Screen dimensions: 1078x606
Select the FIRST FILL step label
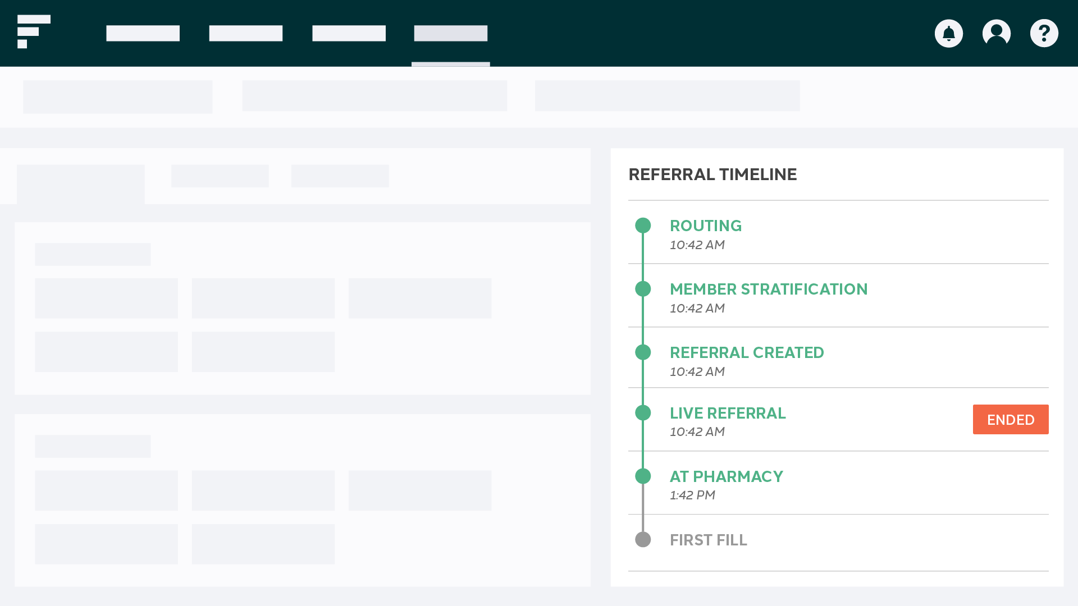click(x=709, y=540)
